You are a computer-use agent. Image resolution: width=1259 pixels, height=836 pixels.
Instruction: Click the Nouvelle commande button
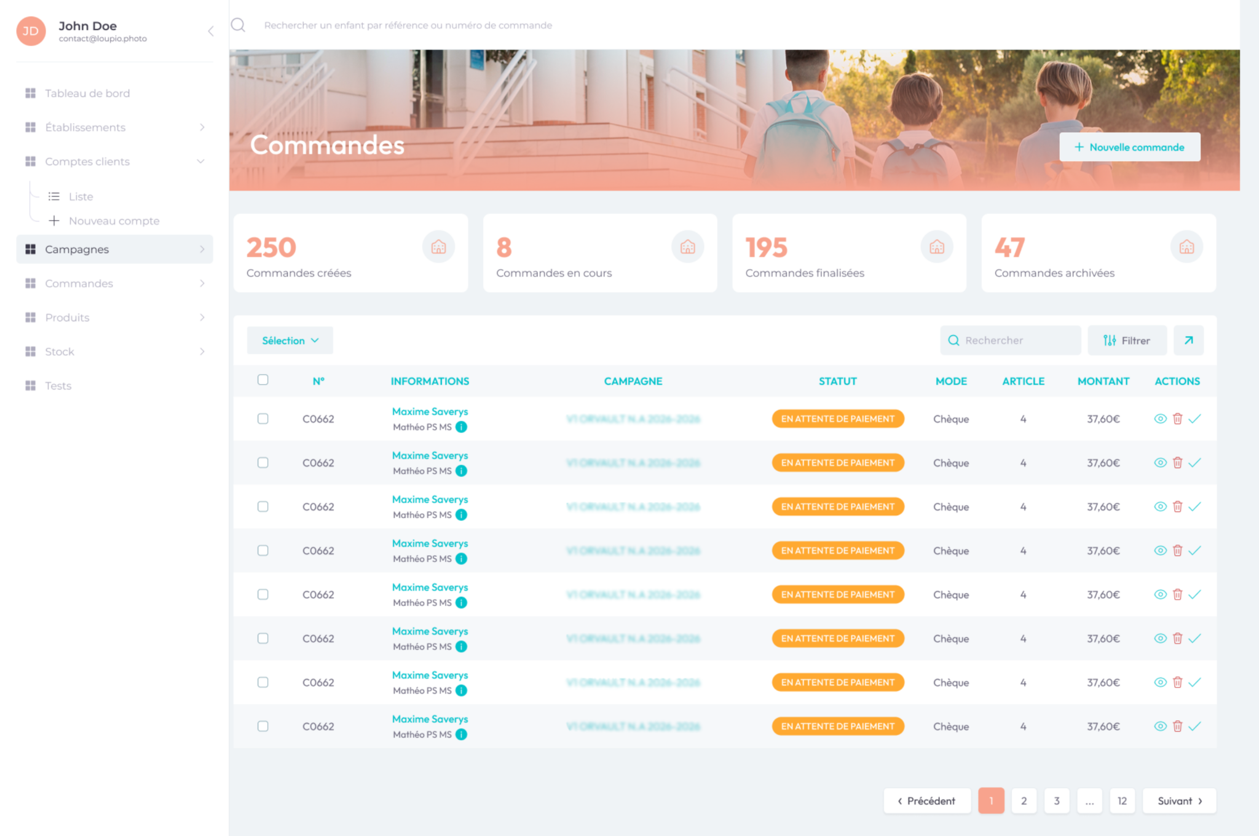pyautogui.click(x=1130, y=147)
